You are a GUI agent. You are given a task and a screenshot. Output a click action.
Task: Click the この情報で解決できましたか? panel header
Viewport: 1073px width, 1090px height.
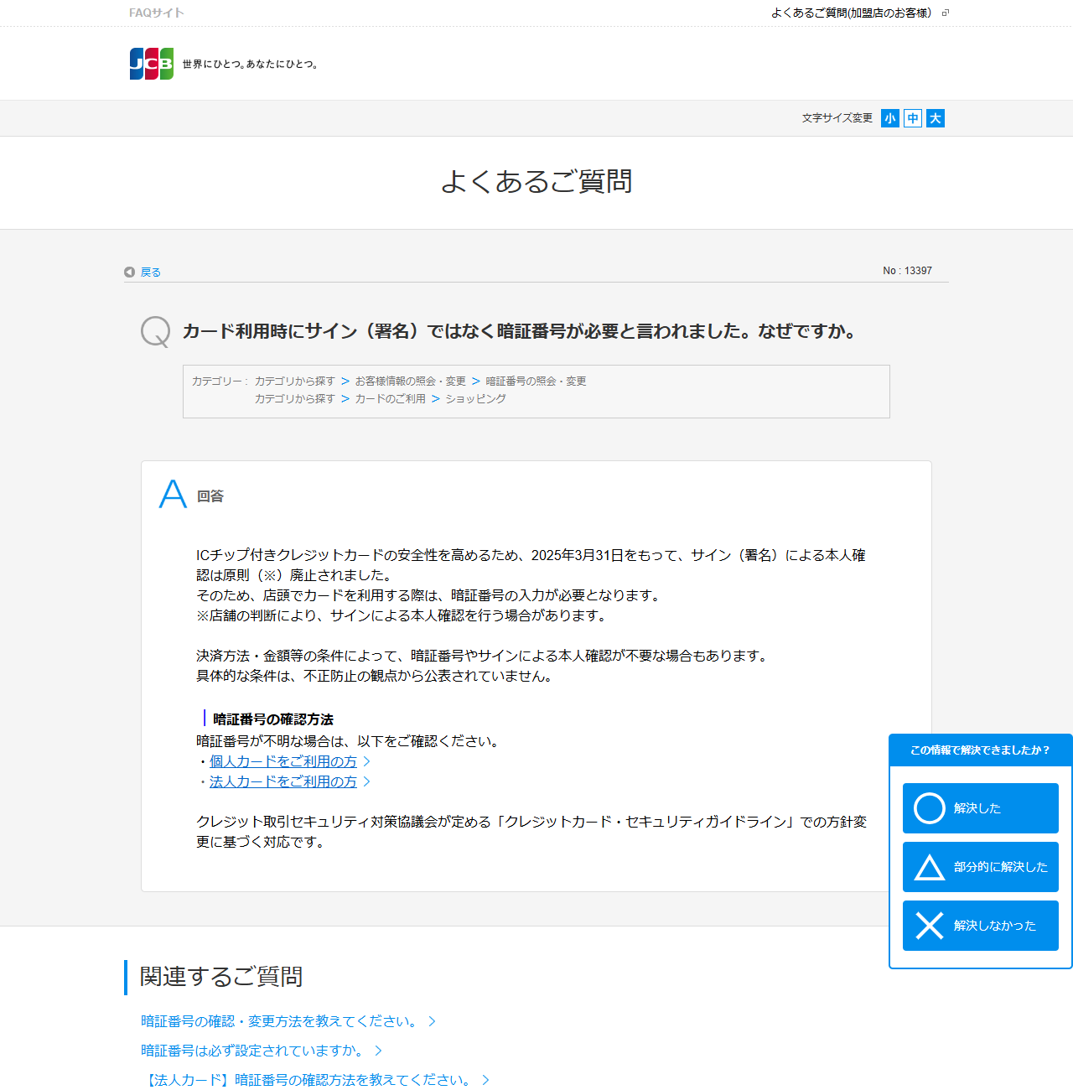click(x=980, y=750)
